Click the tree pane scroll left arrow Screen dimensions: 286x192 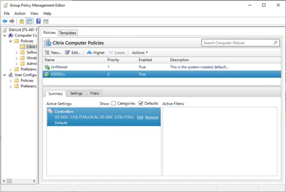coord(4,181)
